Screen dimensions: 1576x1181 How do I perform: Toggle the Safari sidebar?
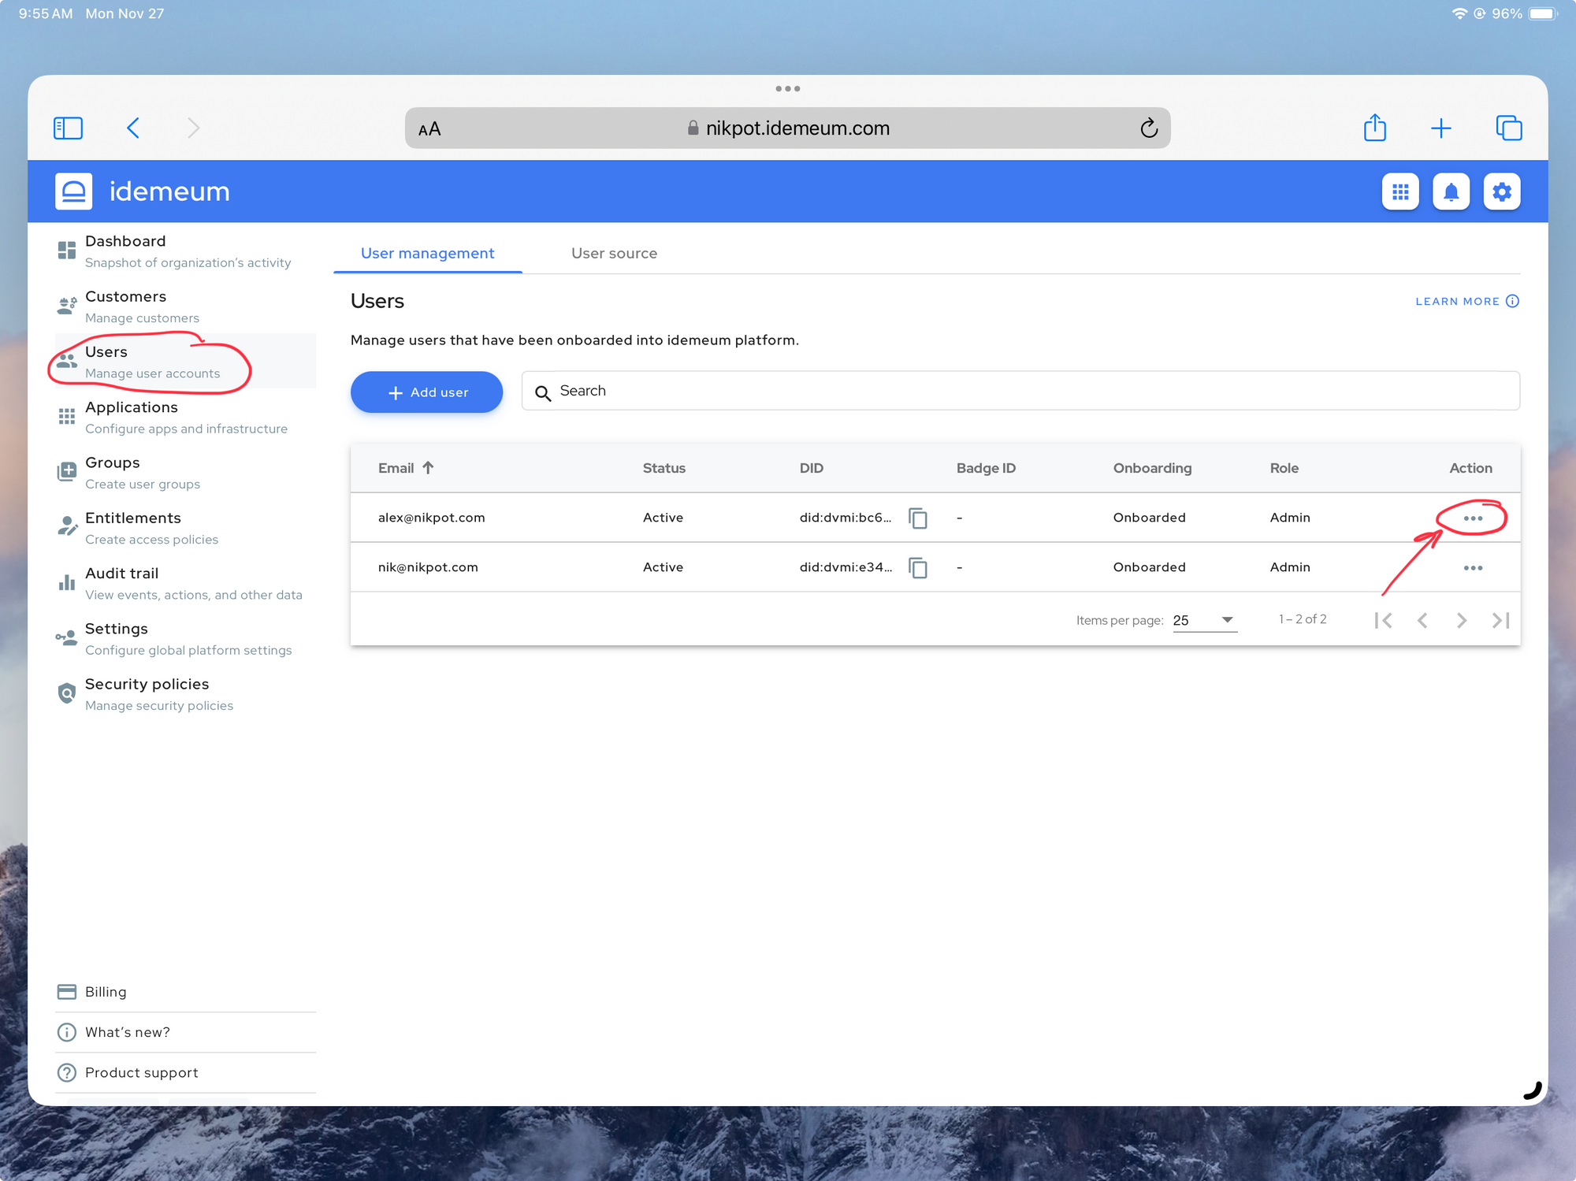68,128
